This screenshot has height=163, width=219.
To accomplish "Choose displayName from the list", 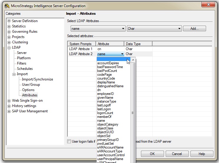I will coord(106,82).
